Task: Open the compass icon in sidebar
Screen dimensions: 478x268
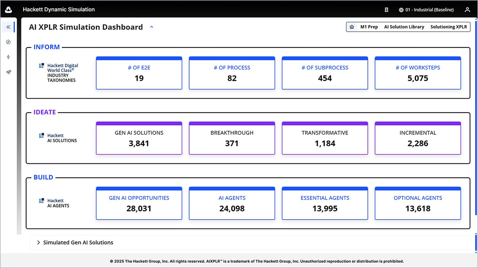Action: click(x=8, y=42)
